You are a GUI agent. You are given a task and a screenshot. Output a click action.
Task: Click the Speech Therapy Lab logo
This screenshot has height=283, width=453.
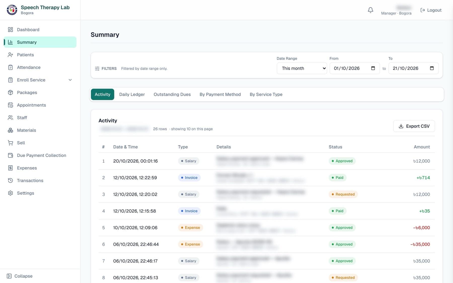click(x=12, y=10)
